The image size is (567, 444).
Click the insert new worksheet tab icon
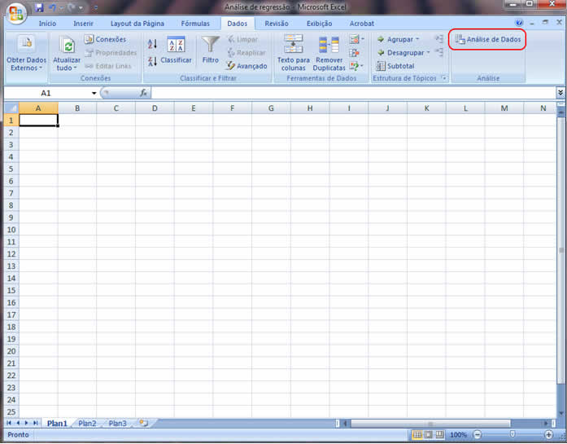(x=143, y=424)
